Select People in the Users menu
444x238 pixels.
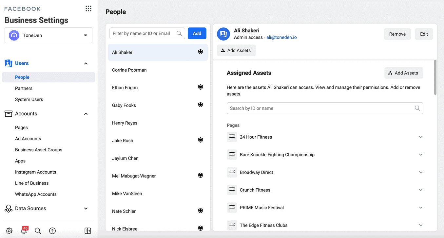click(48, 77)
